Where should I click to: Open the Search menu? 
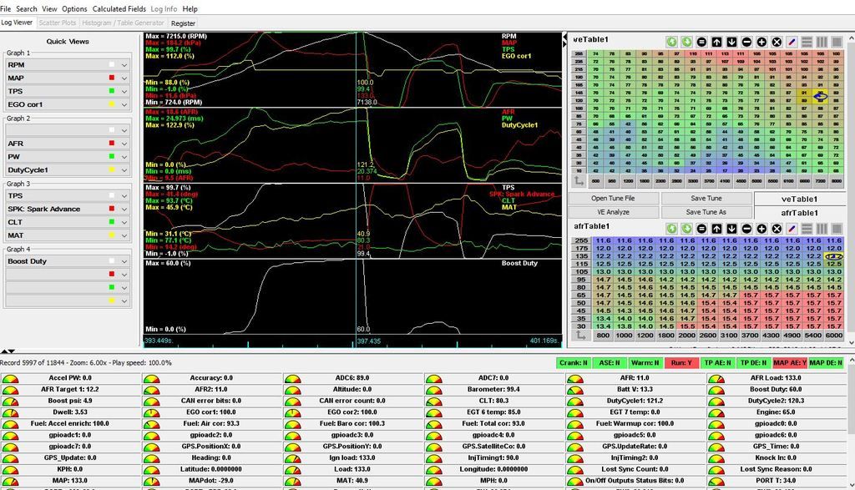click(26, 8)
